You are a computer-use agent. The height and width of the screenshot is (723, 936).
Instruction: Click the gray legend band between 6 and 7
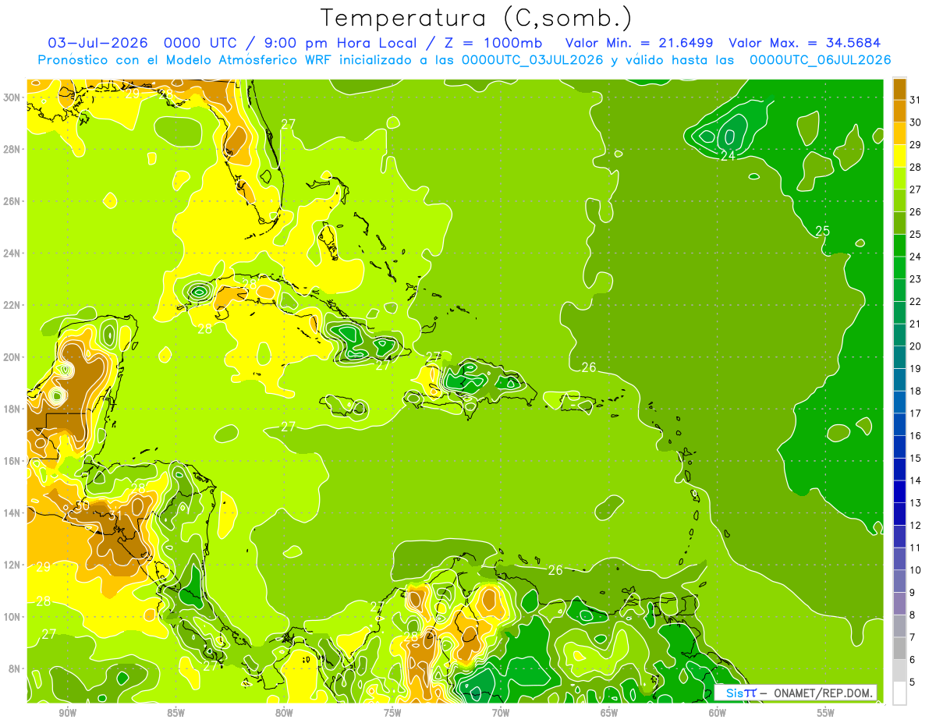click(899, 649)
